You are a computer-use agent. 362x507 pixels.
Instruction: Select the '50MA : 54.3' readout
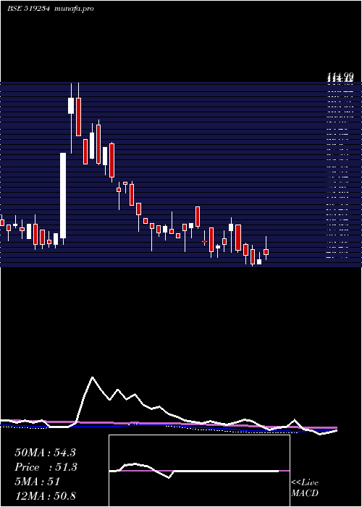[x=45, y=453]
